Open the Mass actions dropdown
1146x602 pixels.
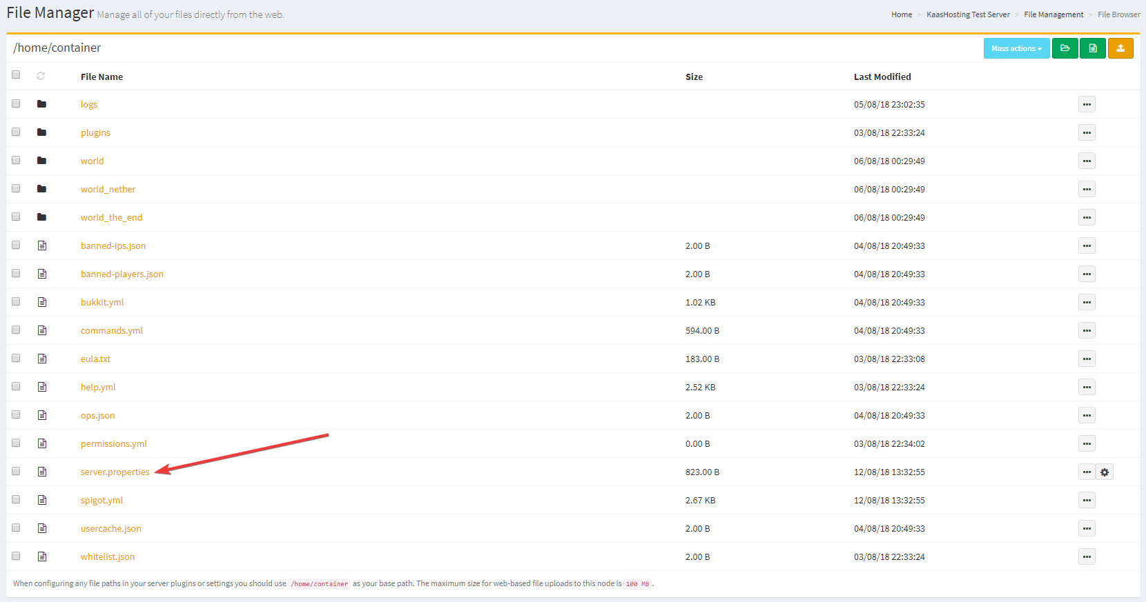1016,48
